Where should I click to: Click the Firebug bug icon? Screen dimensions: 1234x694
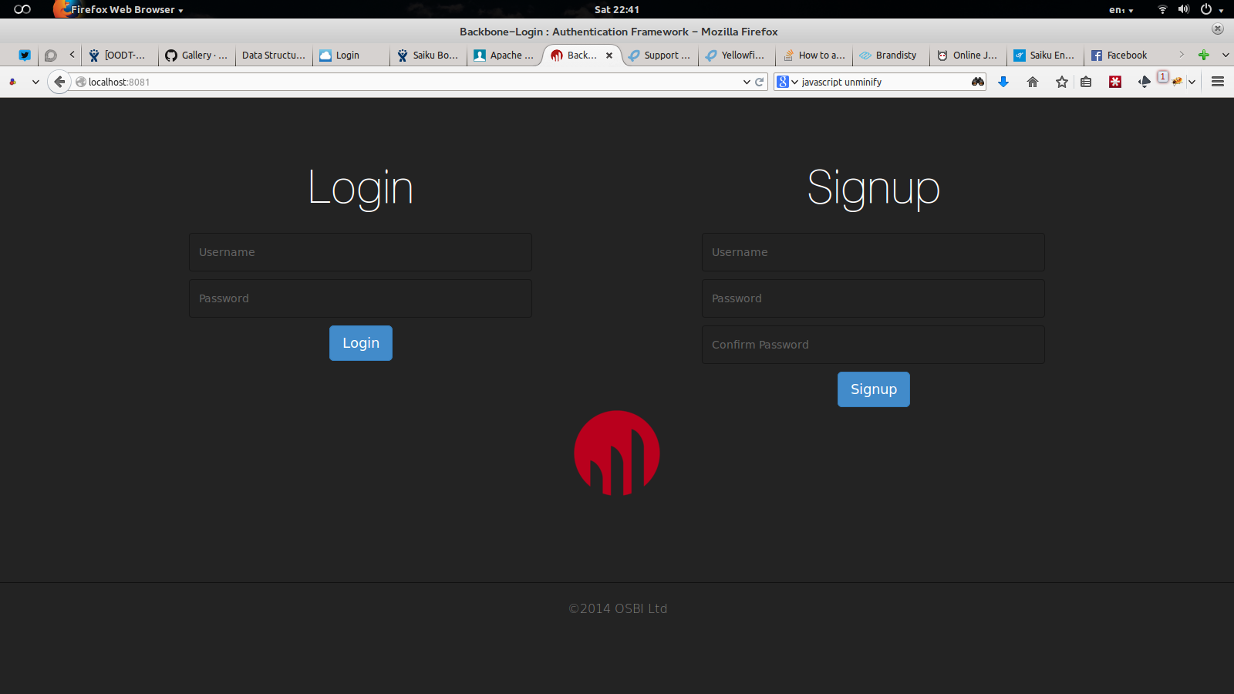pyautogui.click(x=1177, y=82)
